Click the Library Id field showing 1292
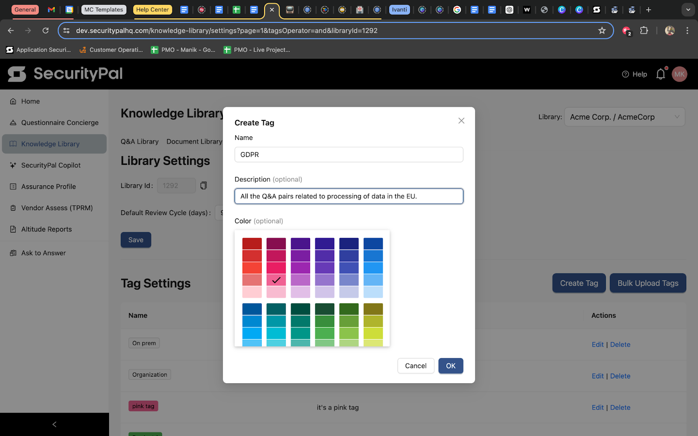 176,186
